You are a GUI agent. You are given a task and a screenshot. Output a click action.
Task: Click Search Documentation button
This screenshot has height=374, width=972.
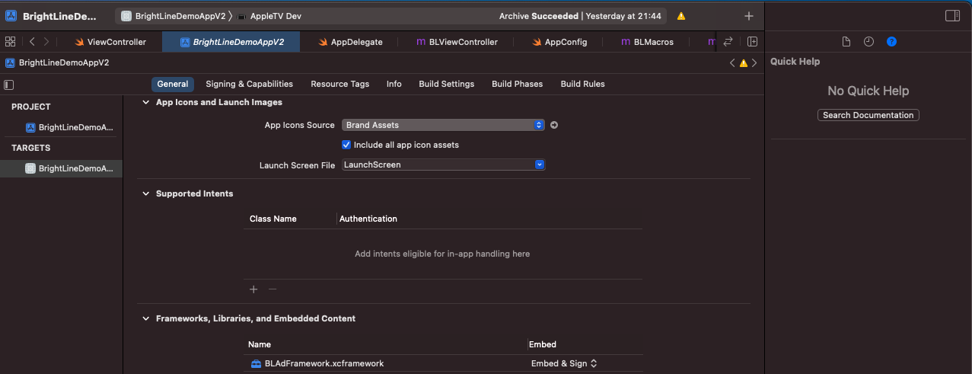[868, 115]
